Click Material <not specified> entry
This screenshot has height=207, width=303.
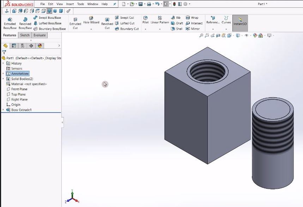click(x=26, y=84)
